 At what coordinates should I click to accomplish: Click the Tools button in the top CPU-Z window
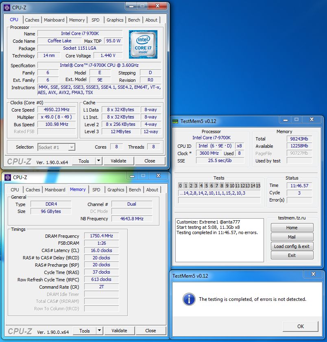click(x=84, y=161)
